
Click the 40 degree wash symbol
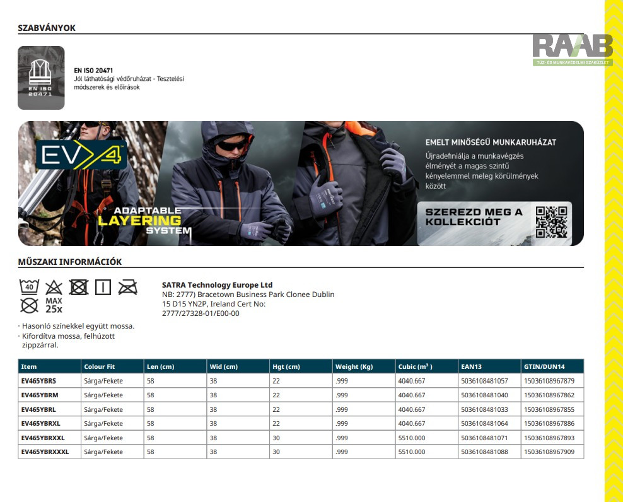pyautogui.click(x=29, y=288)
